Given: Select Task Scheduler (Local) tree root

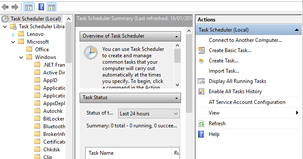Looking at the screenshot, I should 36,19.
